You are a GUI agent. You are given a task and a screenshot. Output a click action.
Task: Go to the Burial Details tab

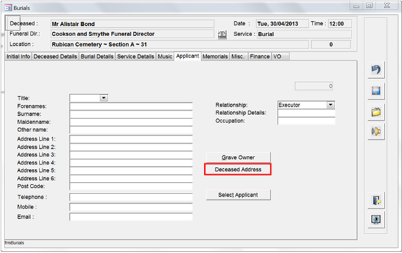97,56
